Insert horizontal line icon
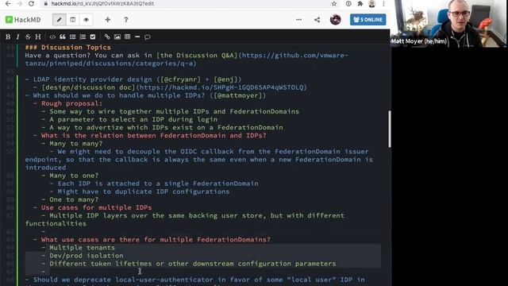The height and width of the screenshot is (286, 508). [137, 37]
